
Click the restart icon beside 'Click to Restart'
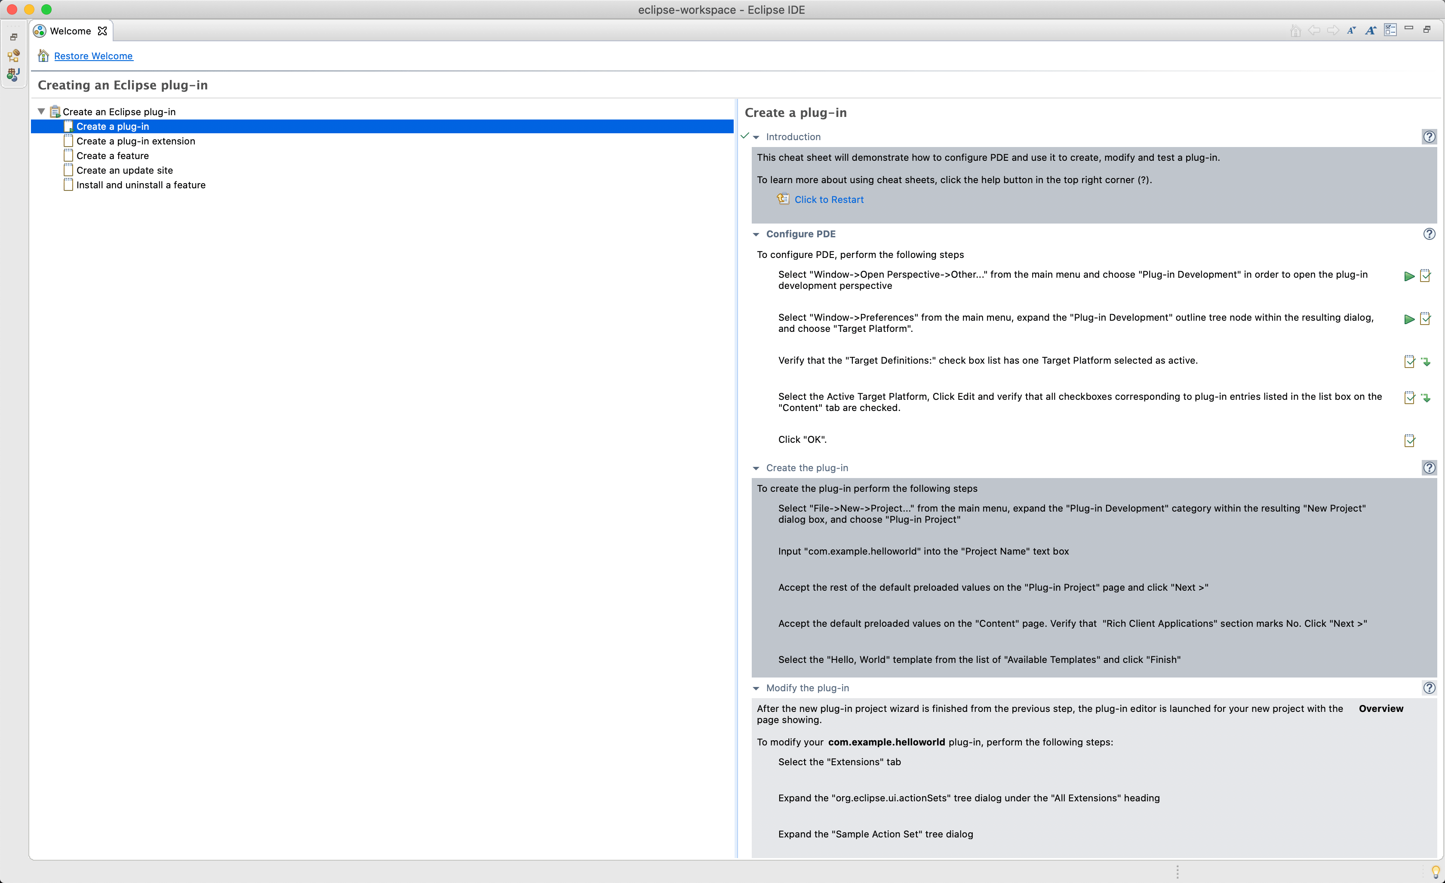coord(783,199)
